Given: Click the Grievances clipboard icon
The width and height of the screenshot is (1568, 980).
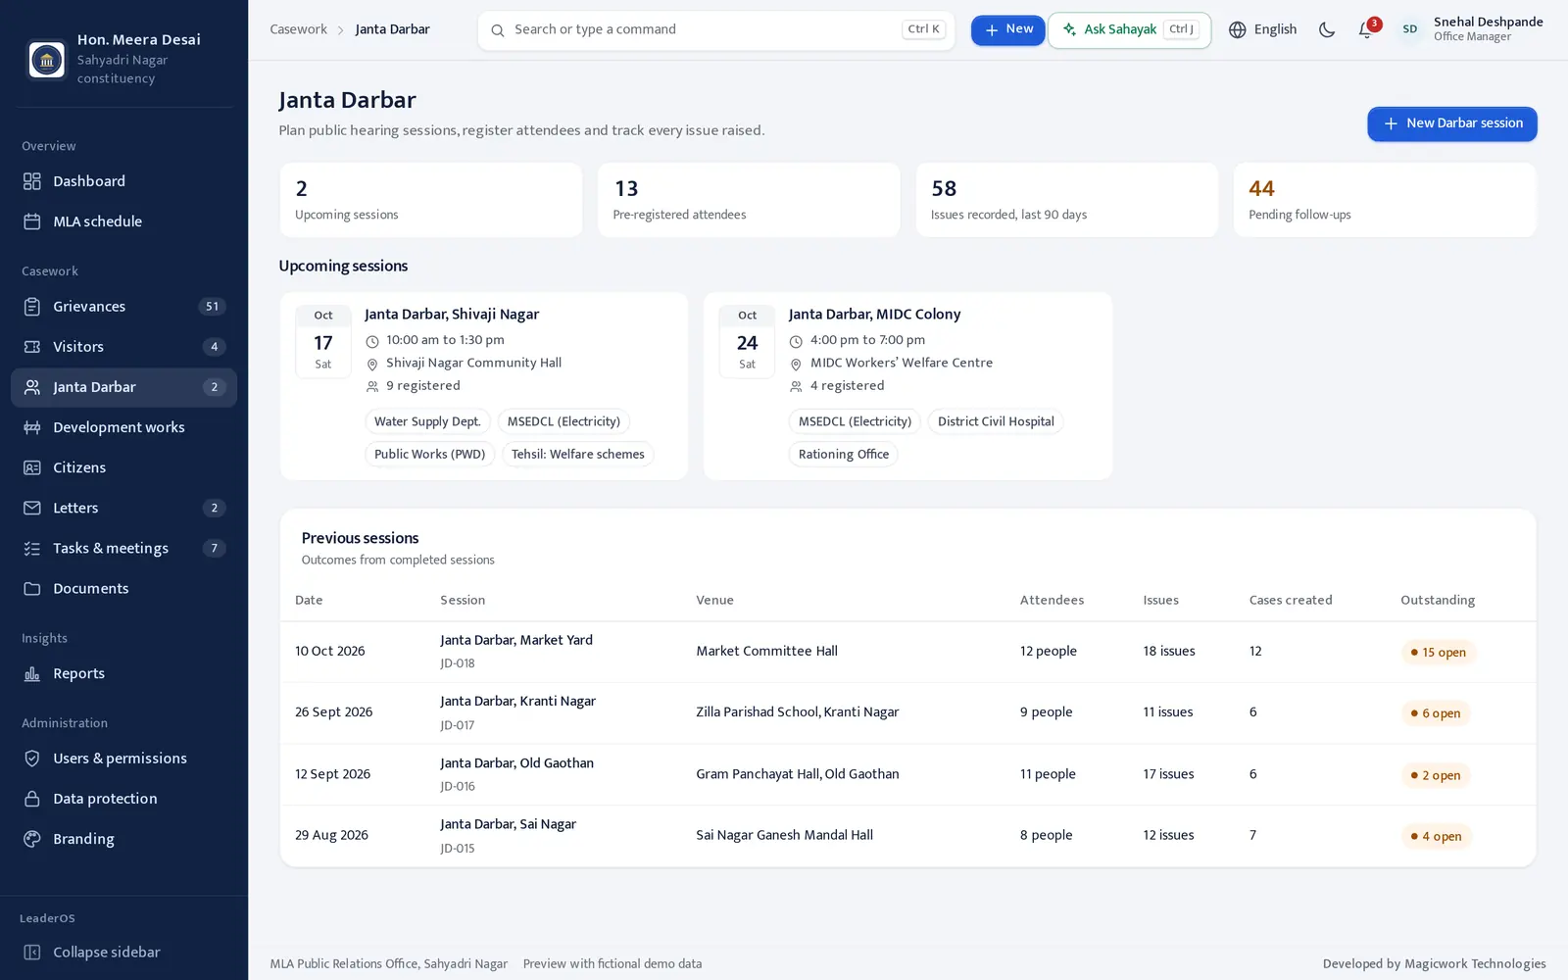Looking at the screenshot, I should click(32, 307).
